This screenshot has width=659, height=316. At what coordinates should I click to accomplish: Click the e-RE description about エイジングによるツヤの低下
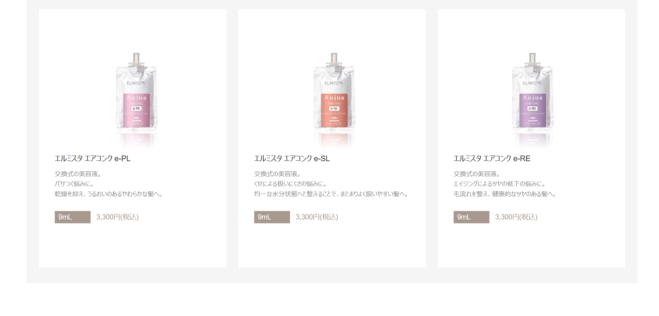499,184
